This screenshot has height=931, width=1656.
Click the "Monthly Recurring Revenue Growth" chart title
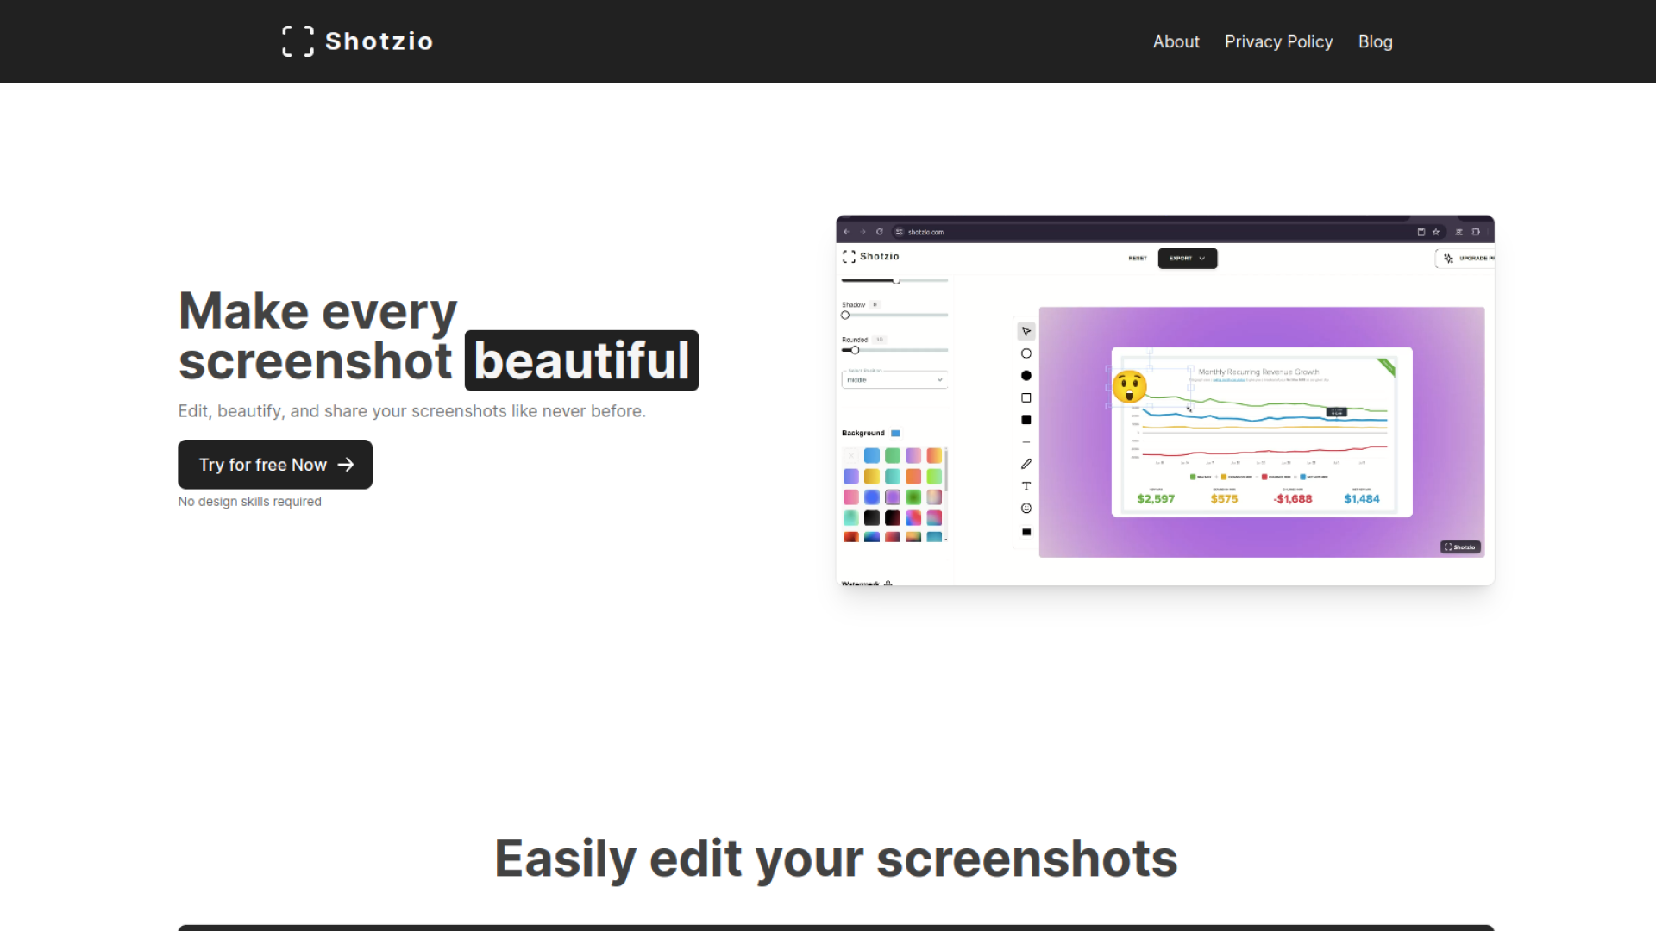coord(1258,372)
